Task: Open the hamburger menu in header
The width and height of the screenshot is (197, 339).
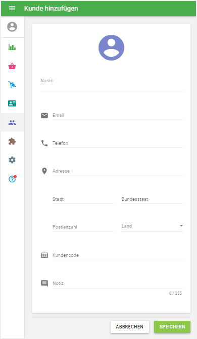Action: [x=12, y=8]
